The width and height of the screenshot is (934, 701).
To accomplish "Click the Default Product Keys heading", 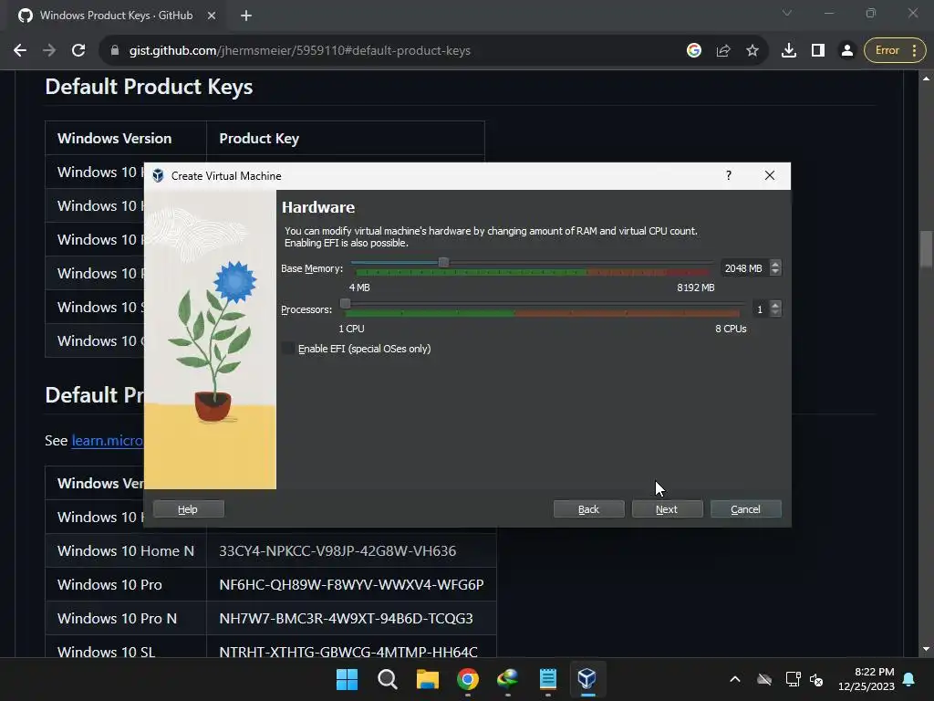I will (x=149, y=87).
